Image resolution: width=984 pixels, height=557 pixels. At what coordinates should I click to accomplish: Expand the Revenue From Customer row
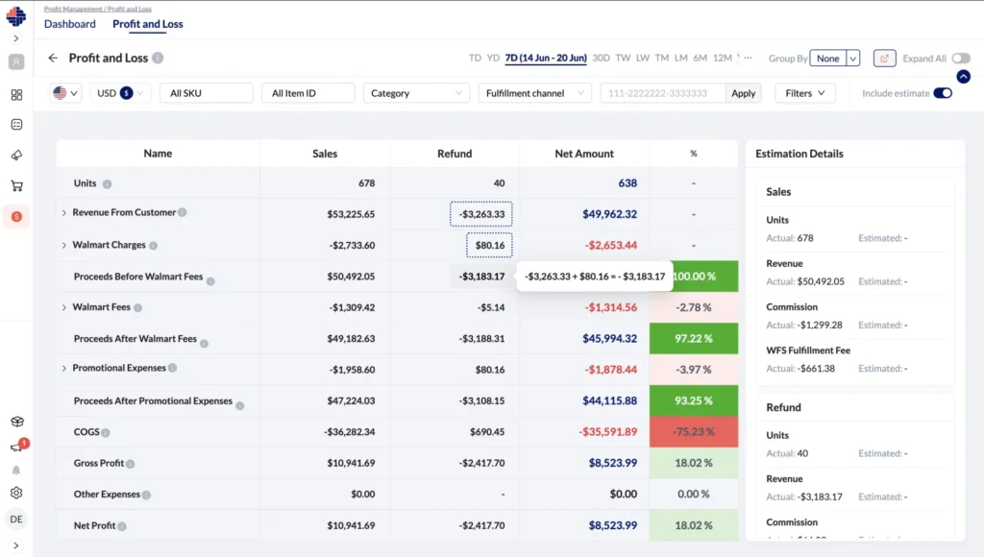(64, 212)
